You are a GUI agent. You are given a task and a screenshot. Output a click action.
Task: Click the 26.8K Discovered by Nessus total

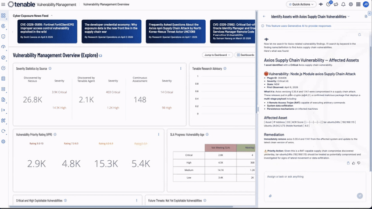33,100
